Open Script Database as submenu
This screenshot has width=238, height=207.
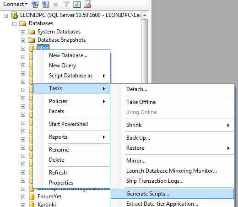coord(71,76)
